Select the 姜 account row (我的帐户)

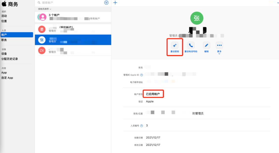tap(73, 29)
